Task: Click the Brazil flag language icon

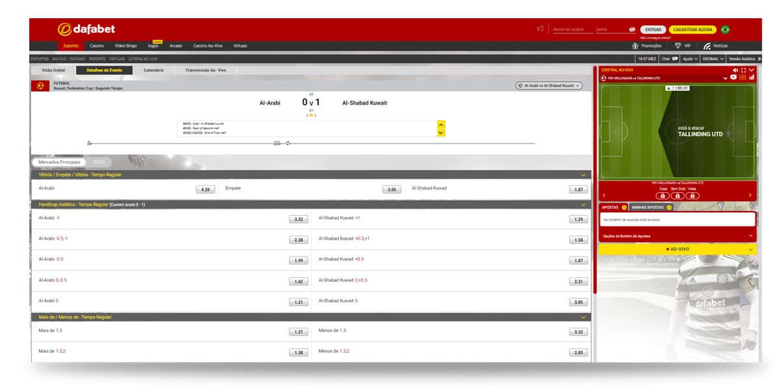Action: point(725,29)
